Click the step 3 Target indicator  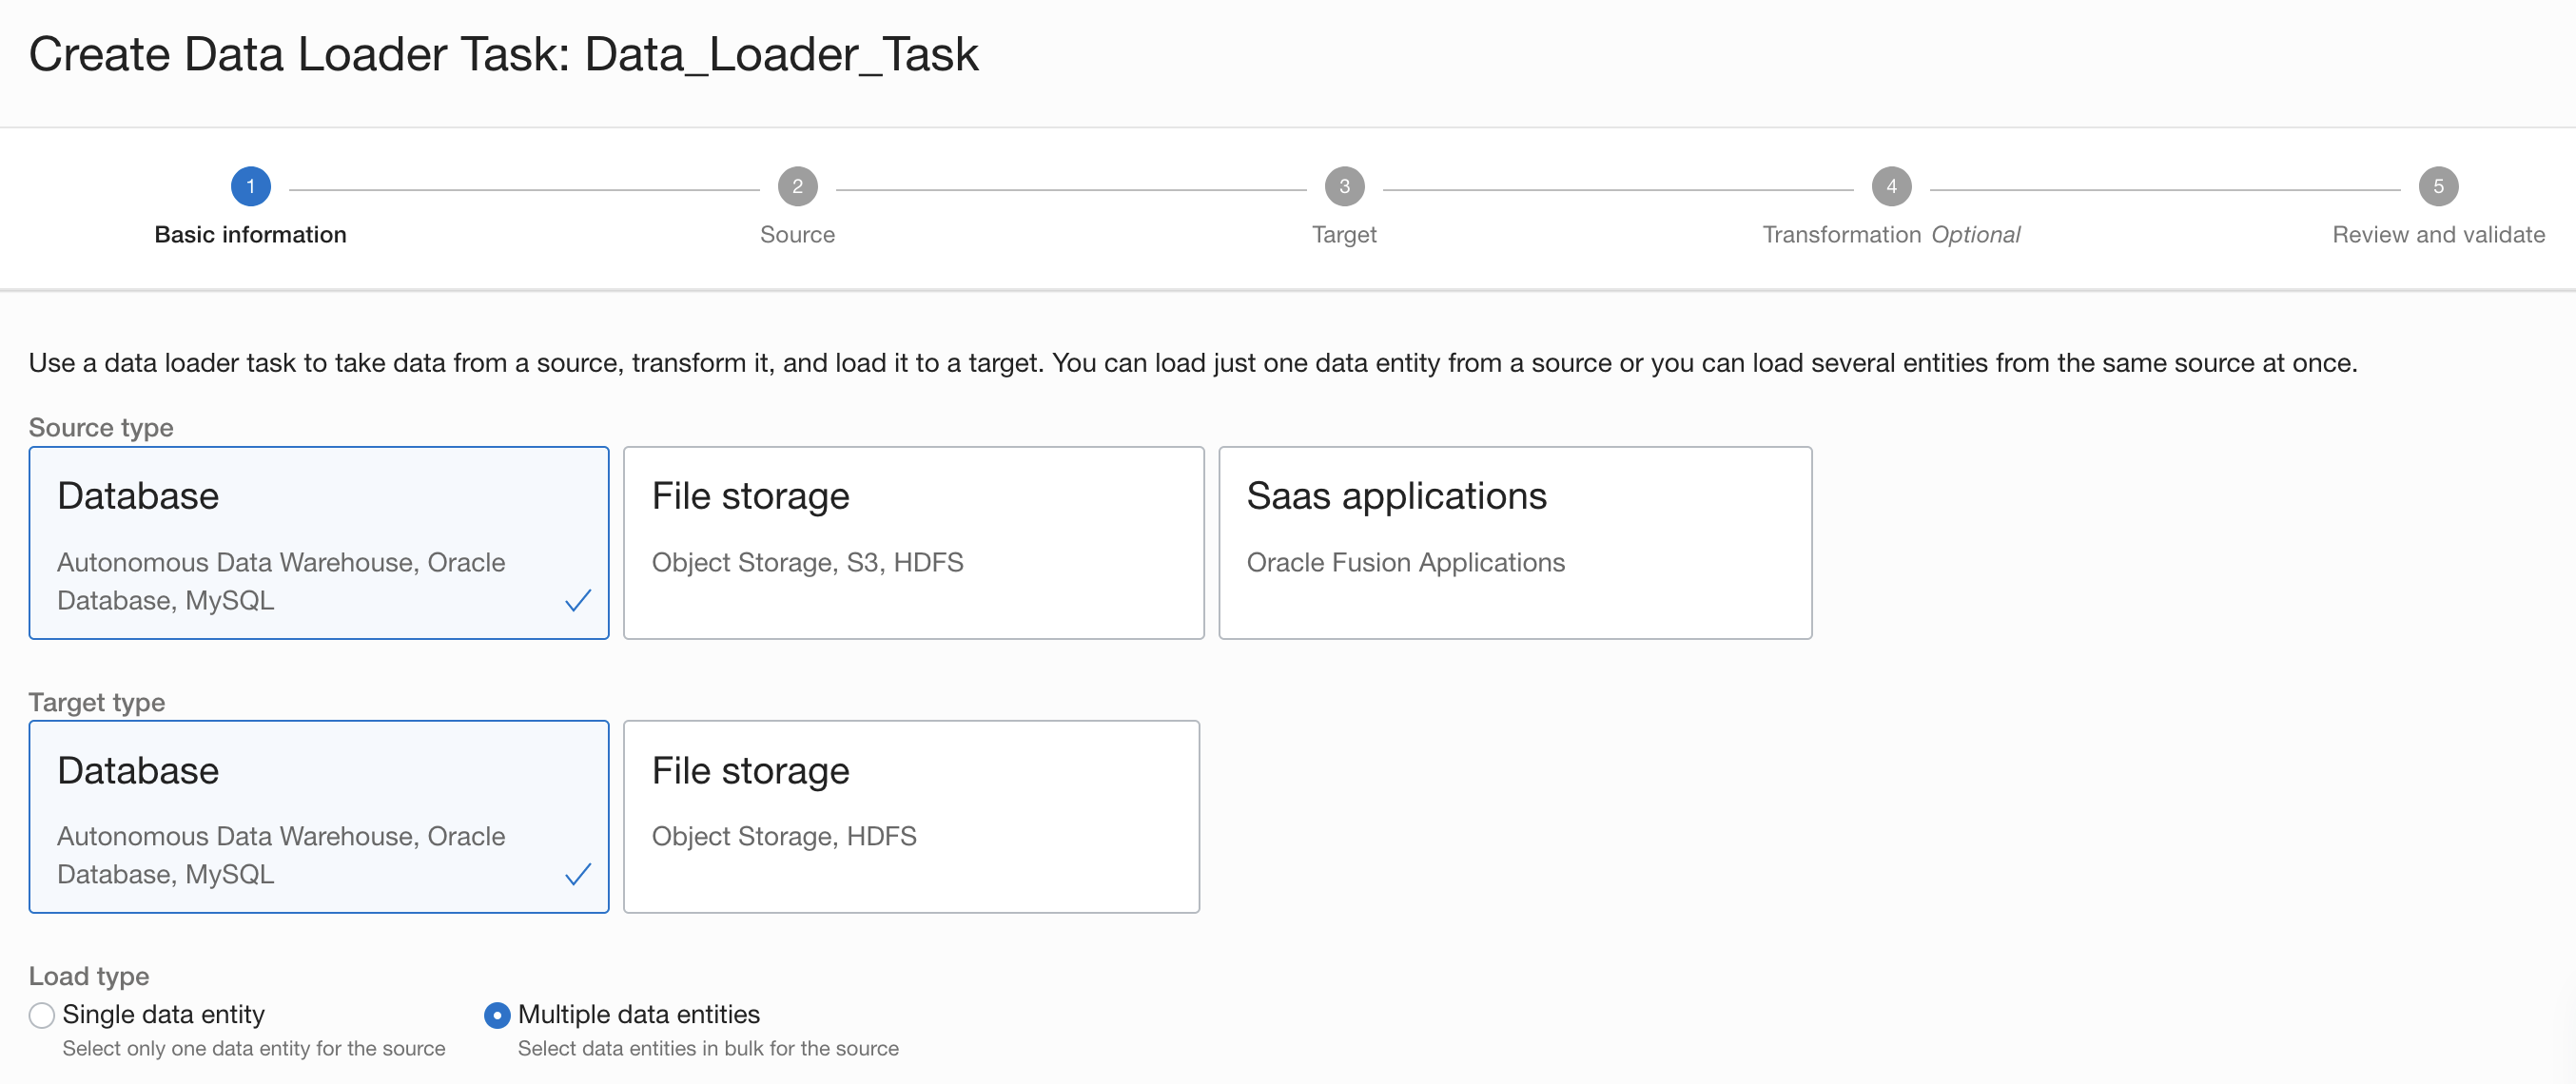tap(1343, 186)
